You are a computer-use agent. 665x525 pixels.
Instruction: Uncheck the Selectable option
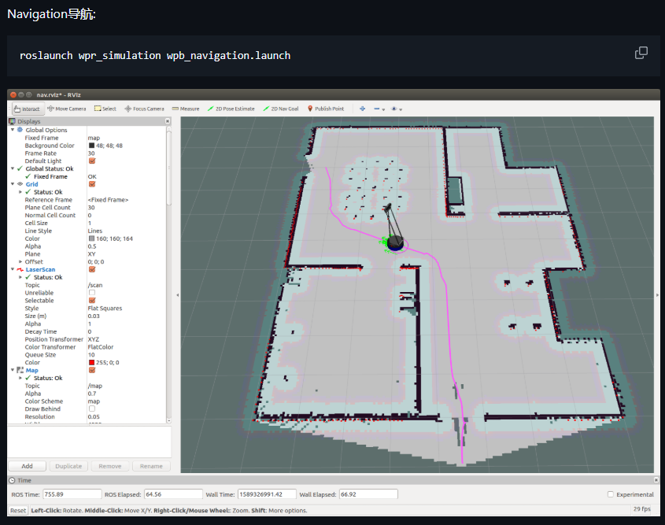click(92, 300)
